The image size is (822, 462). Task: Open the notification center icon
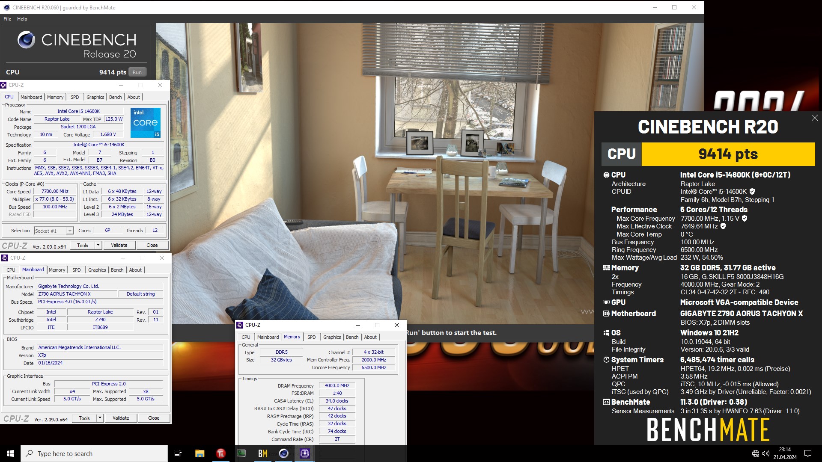(x=808, y=453)
